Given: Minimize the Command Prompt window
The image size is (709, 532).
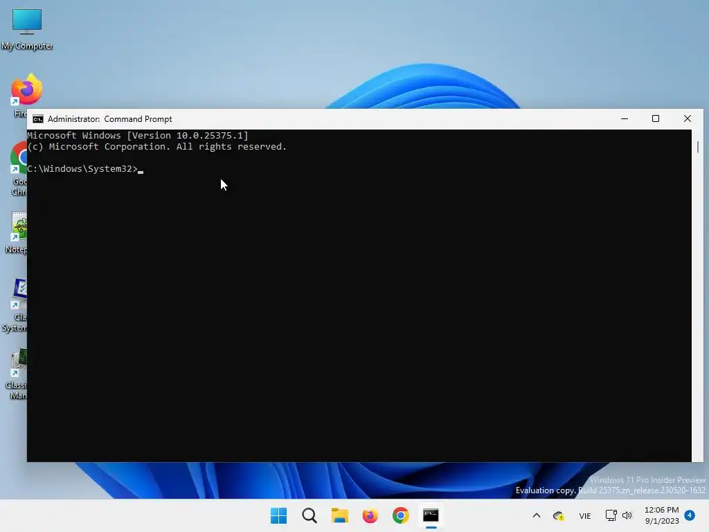Looking at the screenshot, I should click(625, 118).
